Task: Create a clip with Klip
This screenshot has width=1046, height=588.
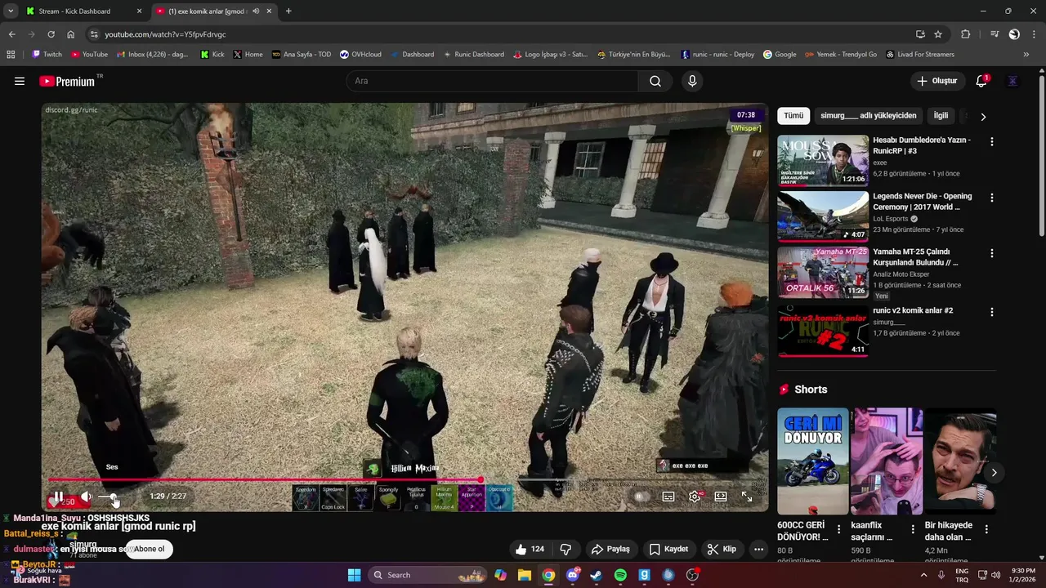Action: [722, 549]
